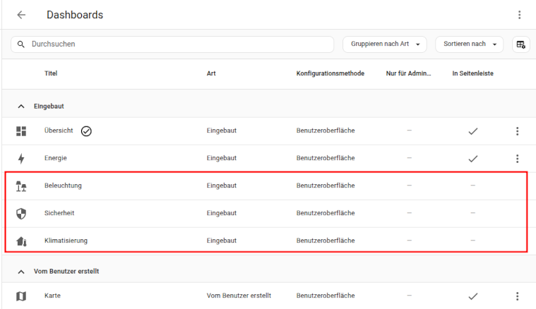536x309 pixels.
Task: Sort by Konfigurationsmethode column header
Action: pos(330,73)
